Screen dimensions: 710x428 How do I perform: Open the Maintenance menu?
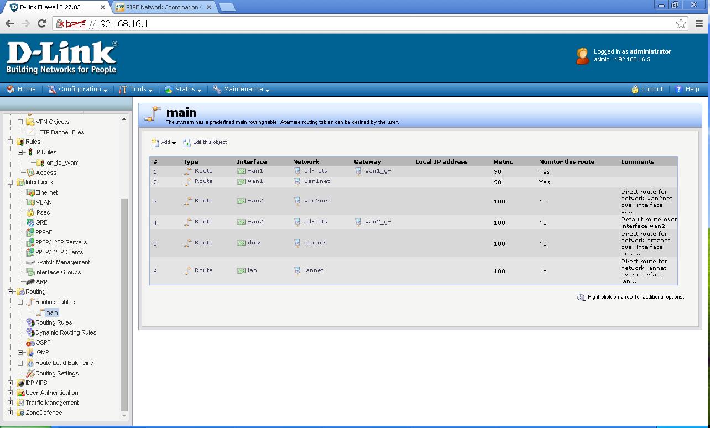click(x=241, y=89)
